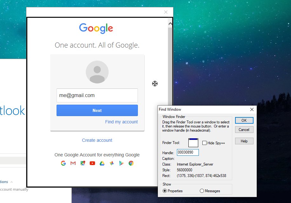Open the Google Play icon

click(x=121, y=163)
